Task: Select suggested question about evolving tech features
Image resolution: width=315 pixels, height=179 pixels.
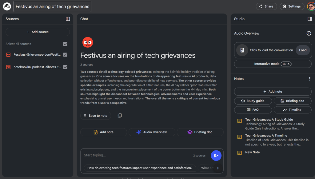Action: (140, 168)
